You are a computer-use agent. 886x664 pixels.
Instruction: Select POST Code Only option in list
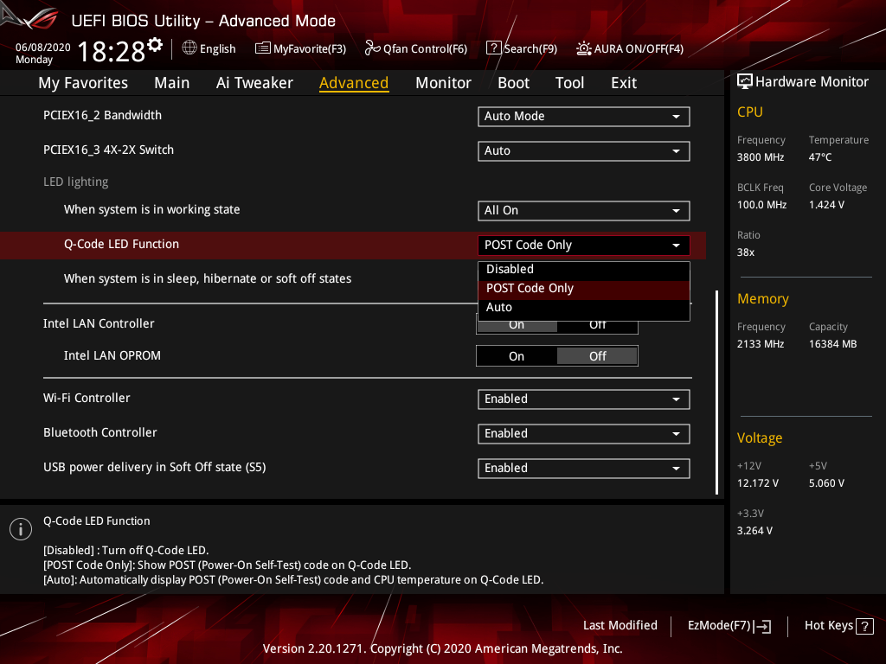tap(584, 289)
